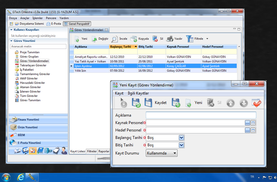
Task: Expand the Kayıt Durumu combo box
Action: 175,153
